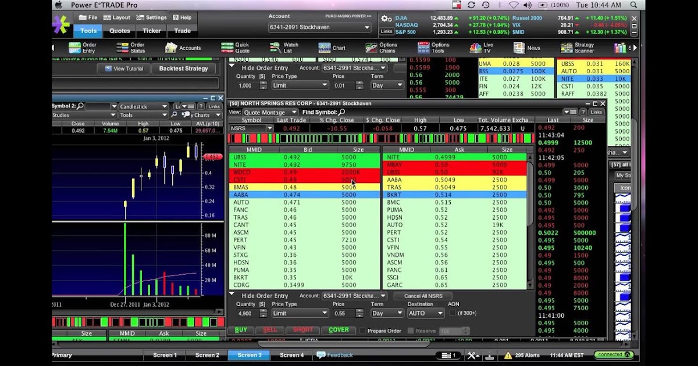The width and height of the screenshot is (698, 366).
Task: Click the macOS Time Machine icon
Action: [x=485, y=5]
